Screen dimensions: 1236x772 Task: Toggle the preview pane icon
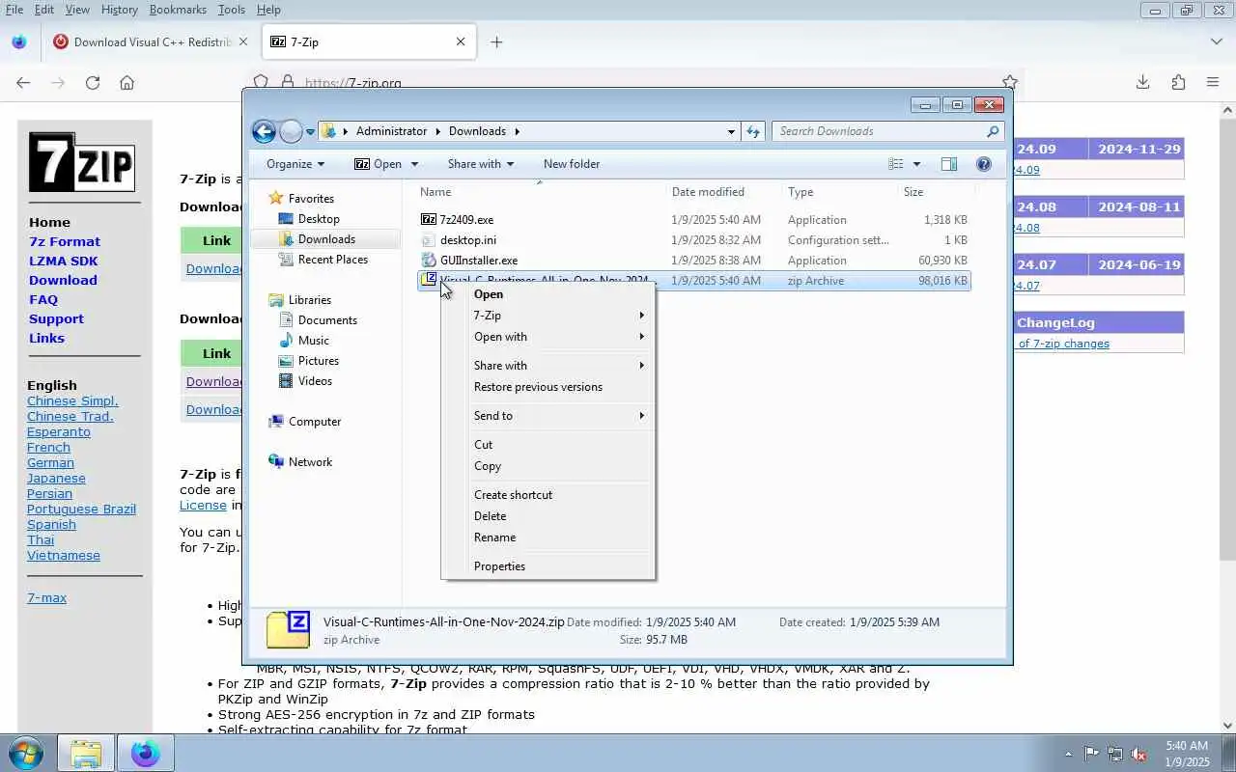pyautogui.click(x=949, y=164)
